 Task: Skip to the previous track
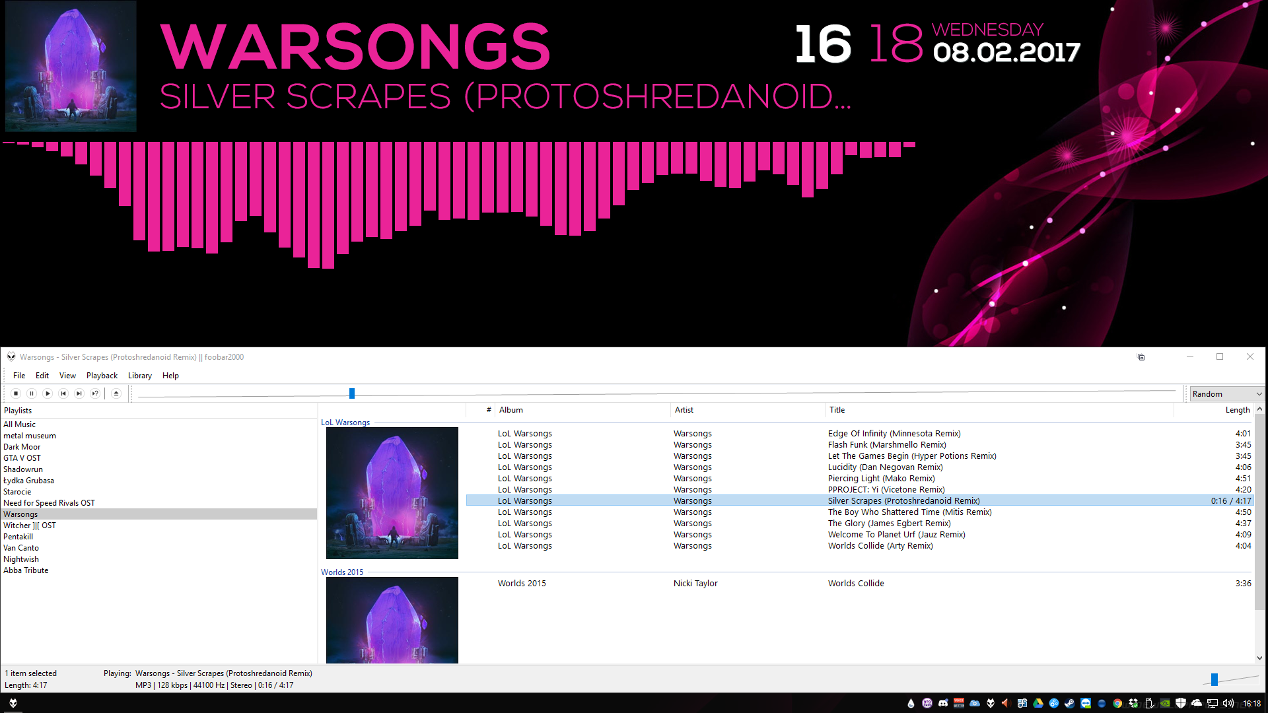tap(63, 393)
